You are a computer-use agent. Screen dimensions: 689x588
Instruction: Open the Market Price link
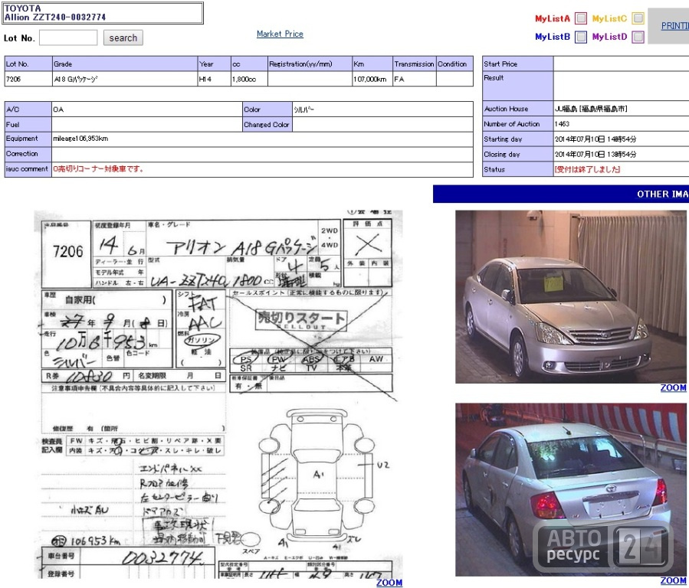point(280,34)
